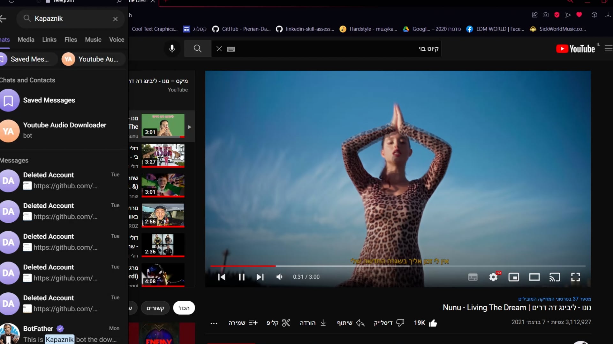Viewport: 613px width, 344px height.
Task: Open playlist video with 3:27 duration
Action: tap(163, 155)
